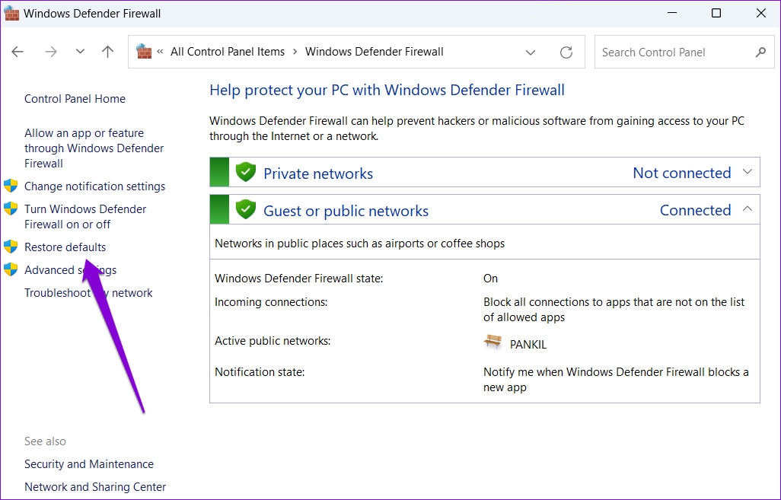Image resolution: width=781 pixels, height=500 pixels.
Task: Close the Windows Defender Firewall window
Action: tap(761, 13)
